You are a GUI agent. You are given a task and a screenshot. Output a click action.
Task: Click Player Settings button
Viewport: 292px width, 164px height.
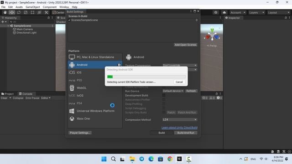80,133
